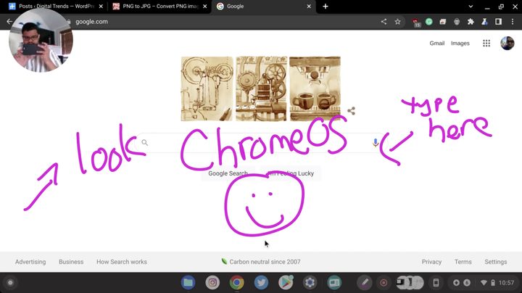The width and height of the screenshot is (522, 293).
Task: Open the How Search works link
Action: point(122,262)
